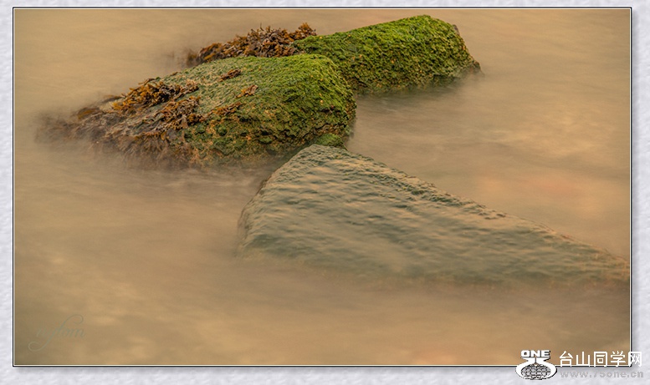Click the faint cursive signature watermark
650x385 pixels.
coord(57,332)
